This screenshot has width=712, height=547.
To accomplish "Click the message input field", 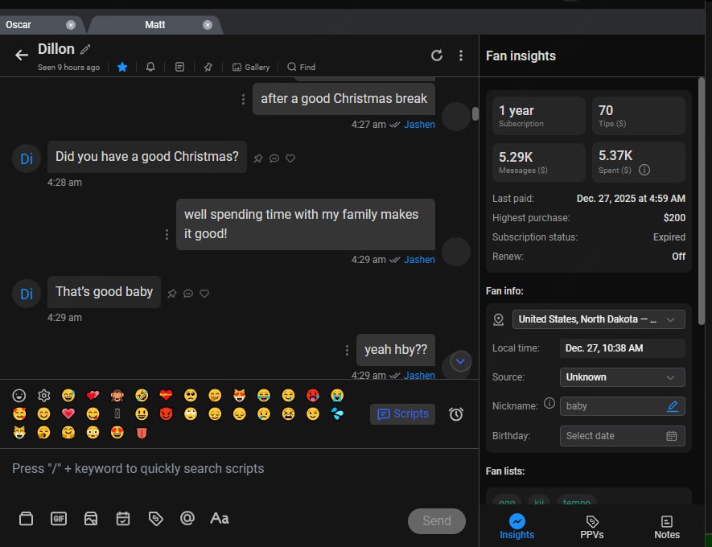I will pyautogui.click(x=239, y=469).
